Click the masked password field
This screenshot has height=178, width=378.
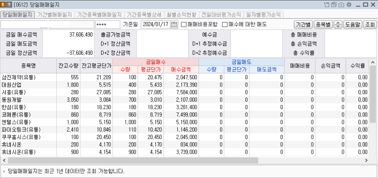[108, 24]
